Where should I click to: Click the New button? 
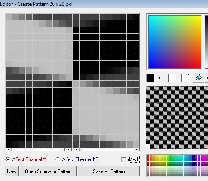tap(12, 171)
